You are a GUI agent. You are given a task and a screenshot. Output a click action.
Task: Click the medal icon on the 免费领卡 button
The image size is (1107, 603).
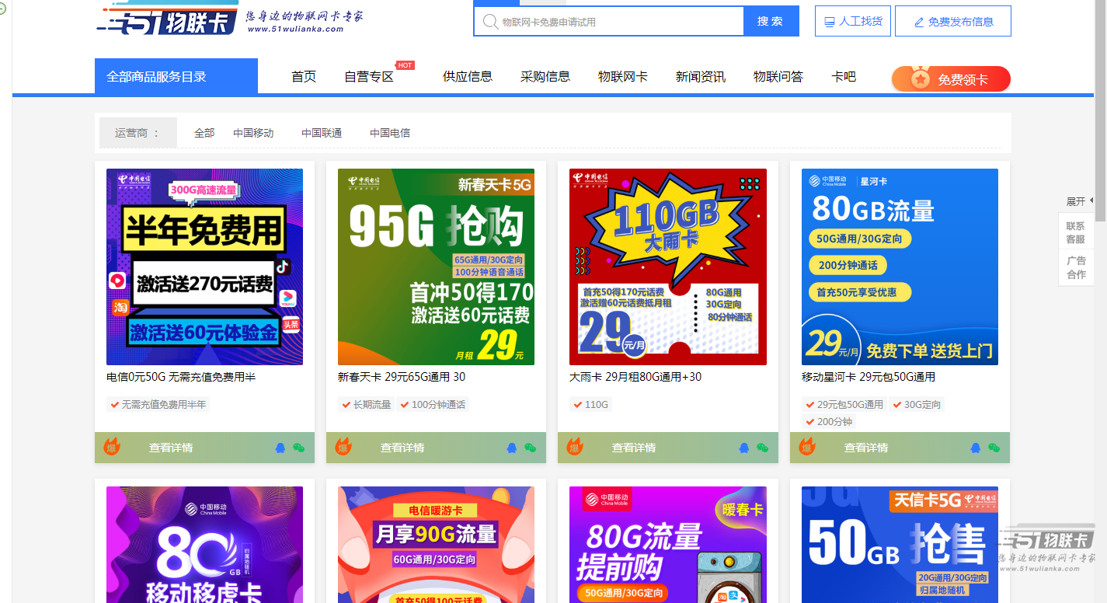(921, 78)
